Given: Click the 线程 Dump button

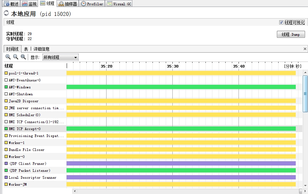Looking at the screenshot, I should pyautogui.click(x=291, y=34).
